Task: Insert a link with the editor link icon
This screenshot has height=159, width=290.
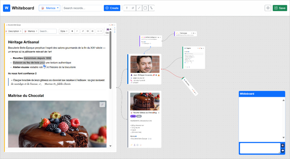Action: click(x=83, y=31)
